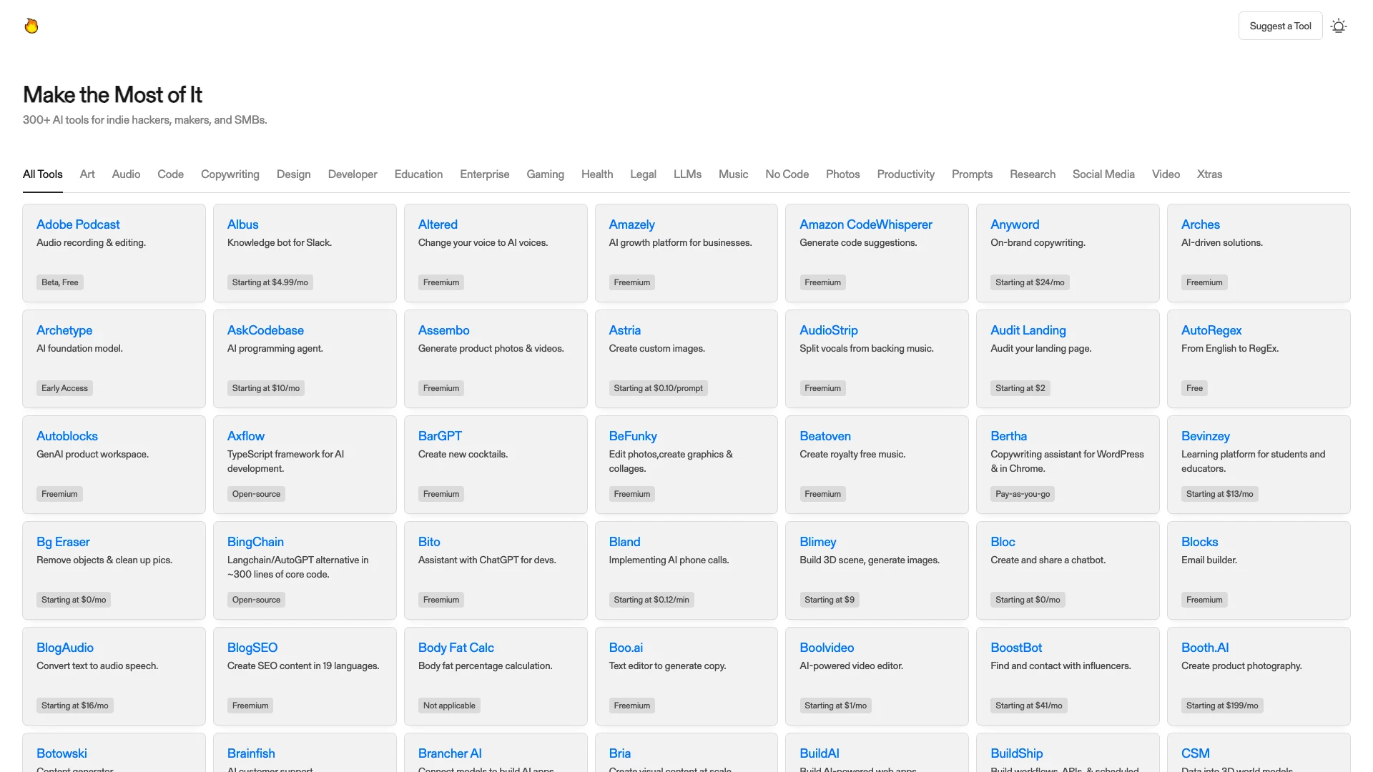This screenshot has height=772, width=1373.
Task: Select the Prompts tab
Action: pyautogui.click(x=972, y=174)
